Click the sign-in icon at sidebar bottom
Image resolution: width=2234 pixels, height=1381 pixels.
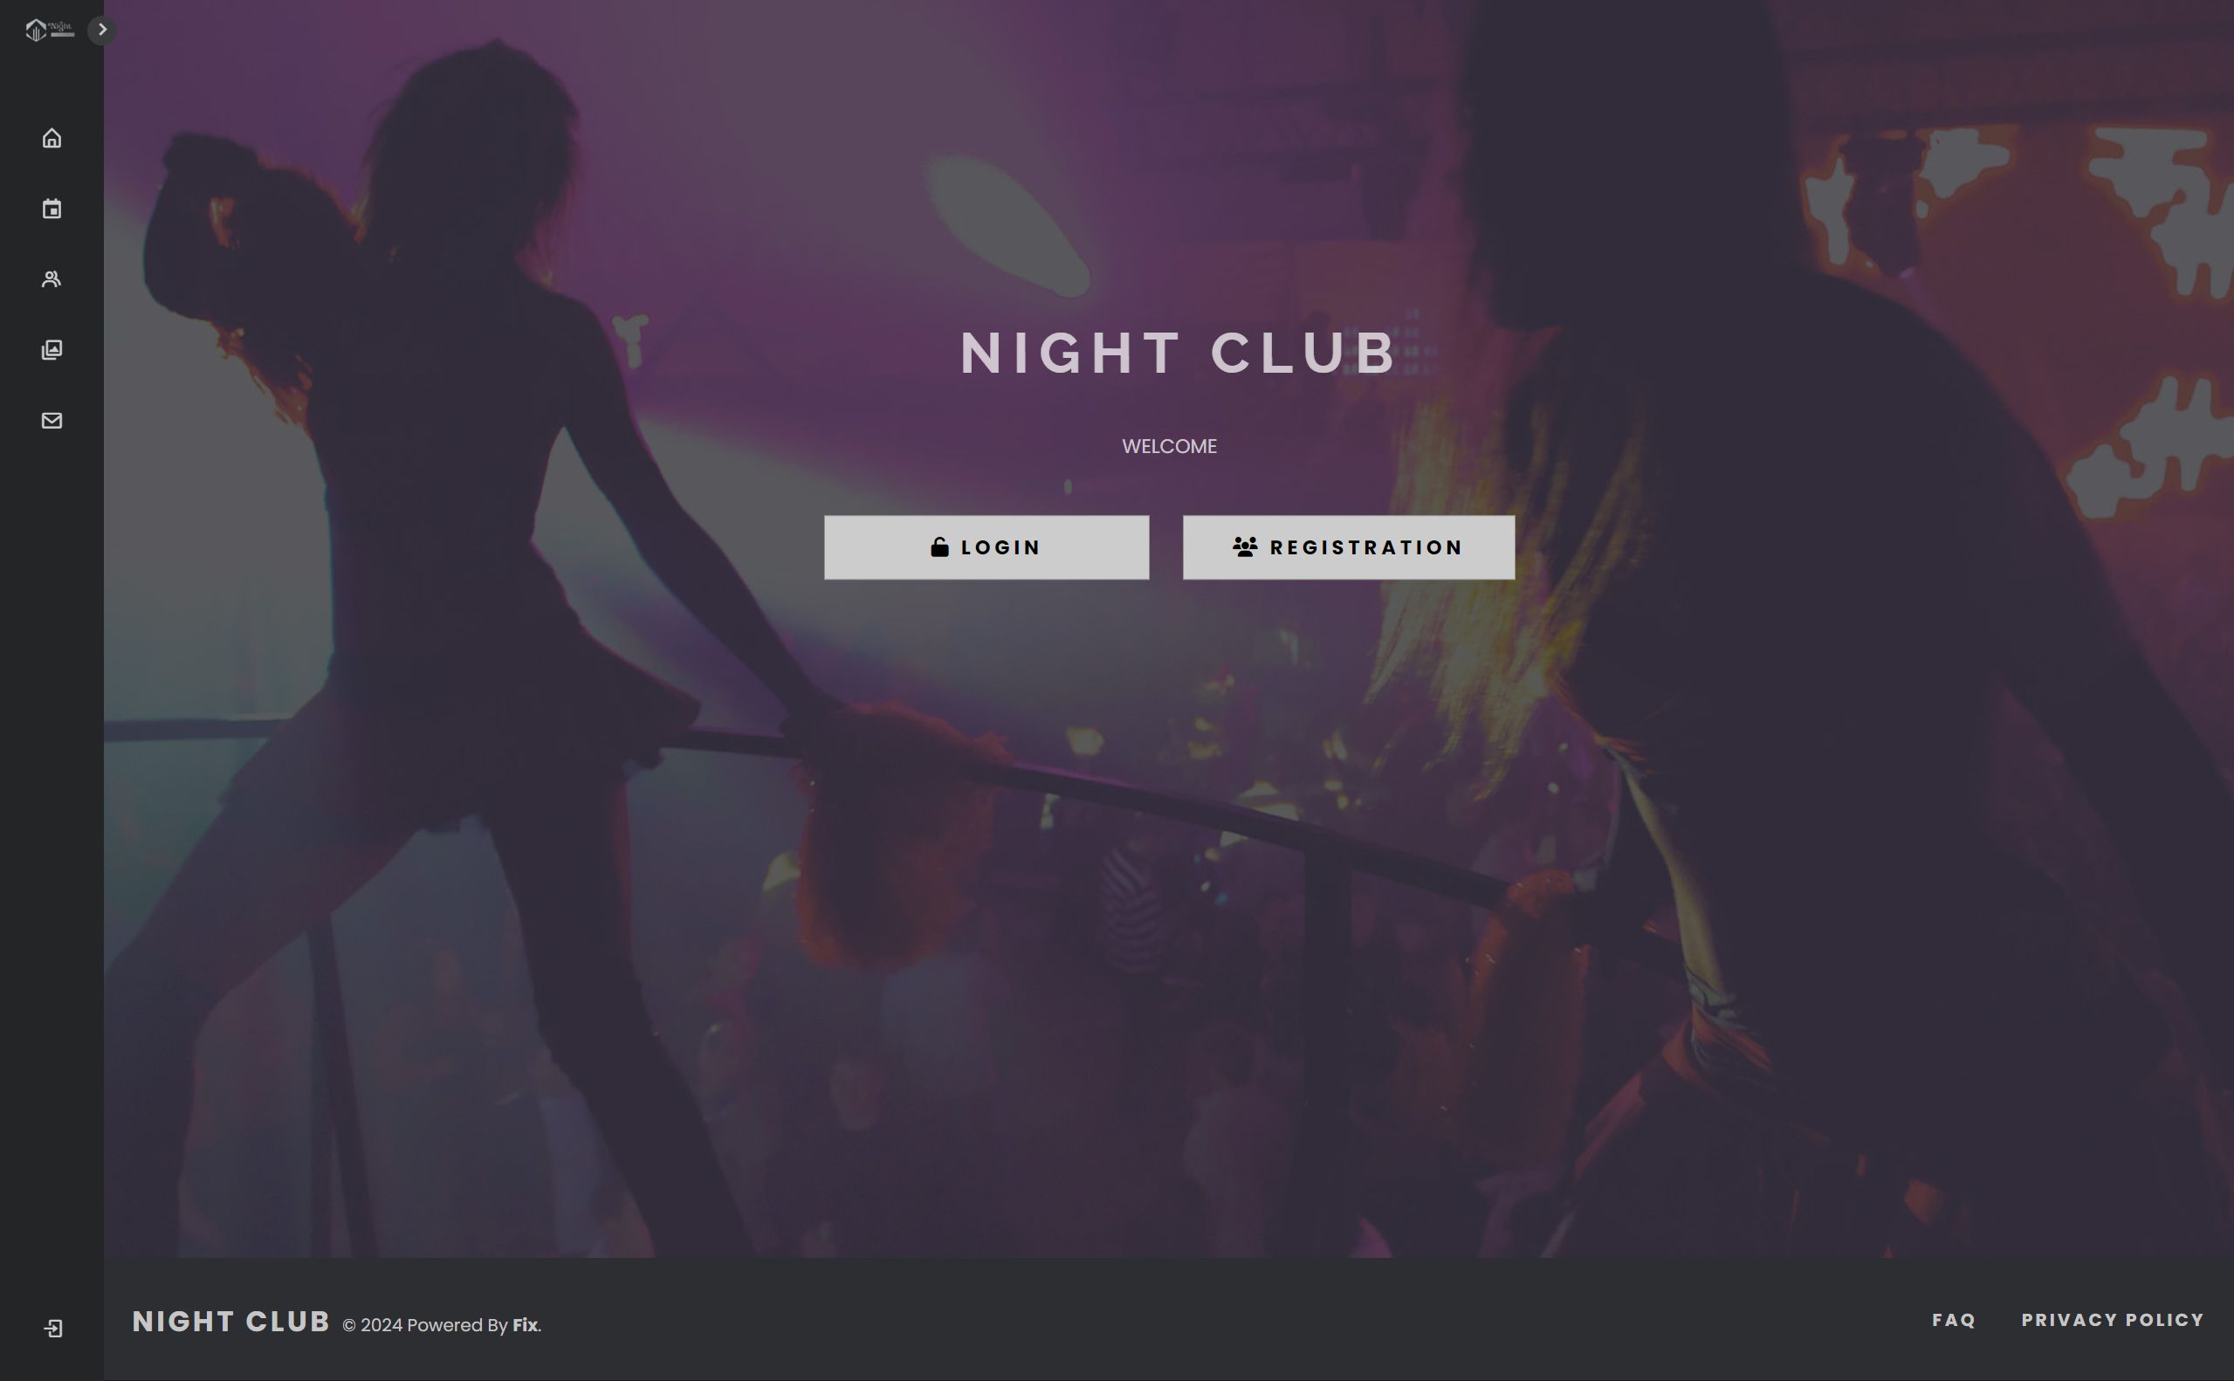(54, 1328)
